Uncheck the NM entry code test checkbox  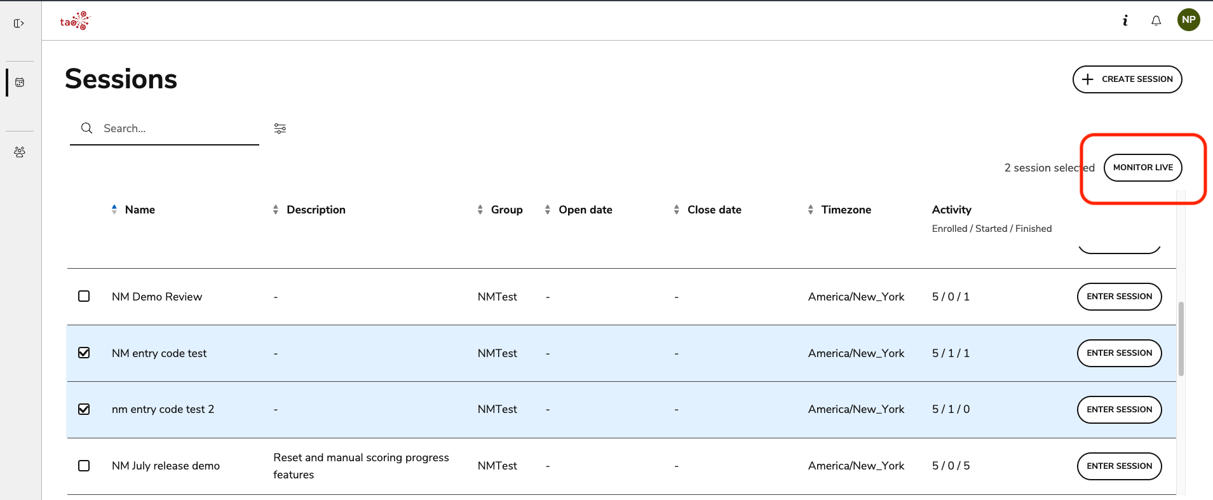click(x=84, y=353)
